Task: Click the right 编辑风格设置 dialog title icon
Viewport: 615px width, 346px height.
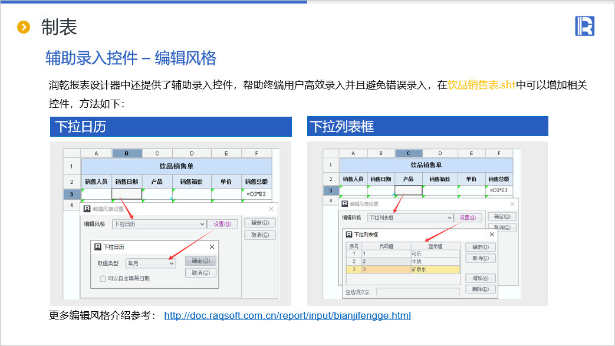Action: click(x=345, y=203)
